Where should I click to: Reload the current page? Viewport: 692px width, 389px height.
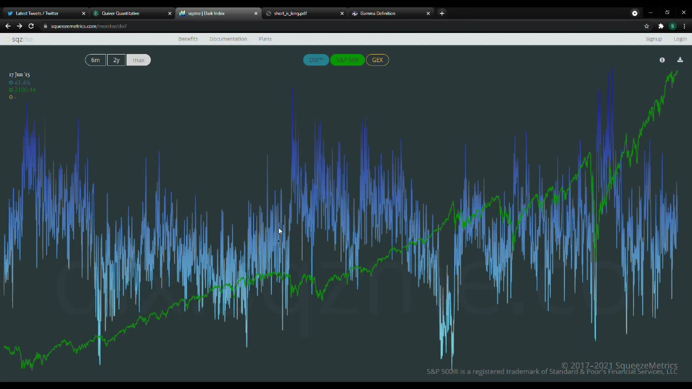tap(31, 26)
